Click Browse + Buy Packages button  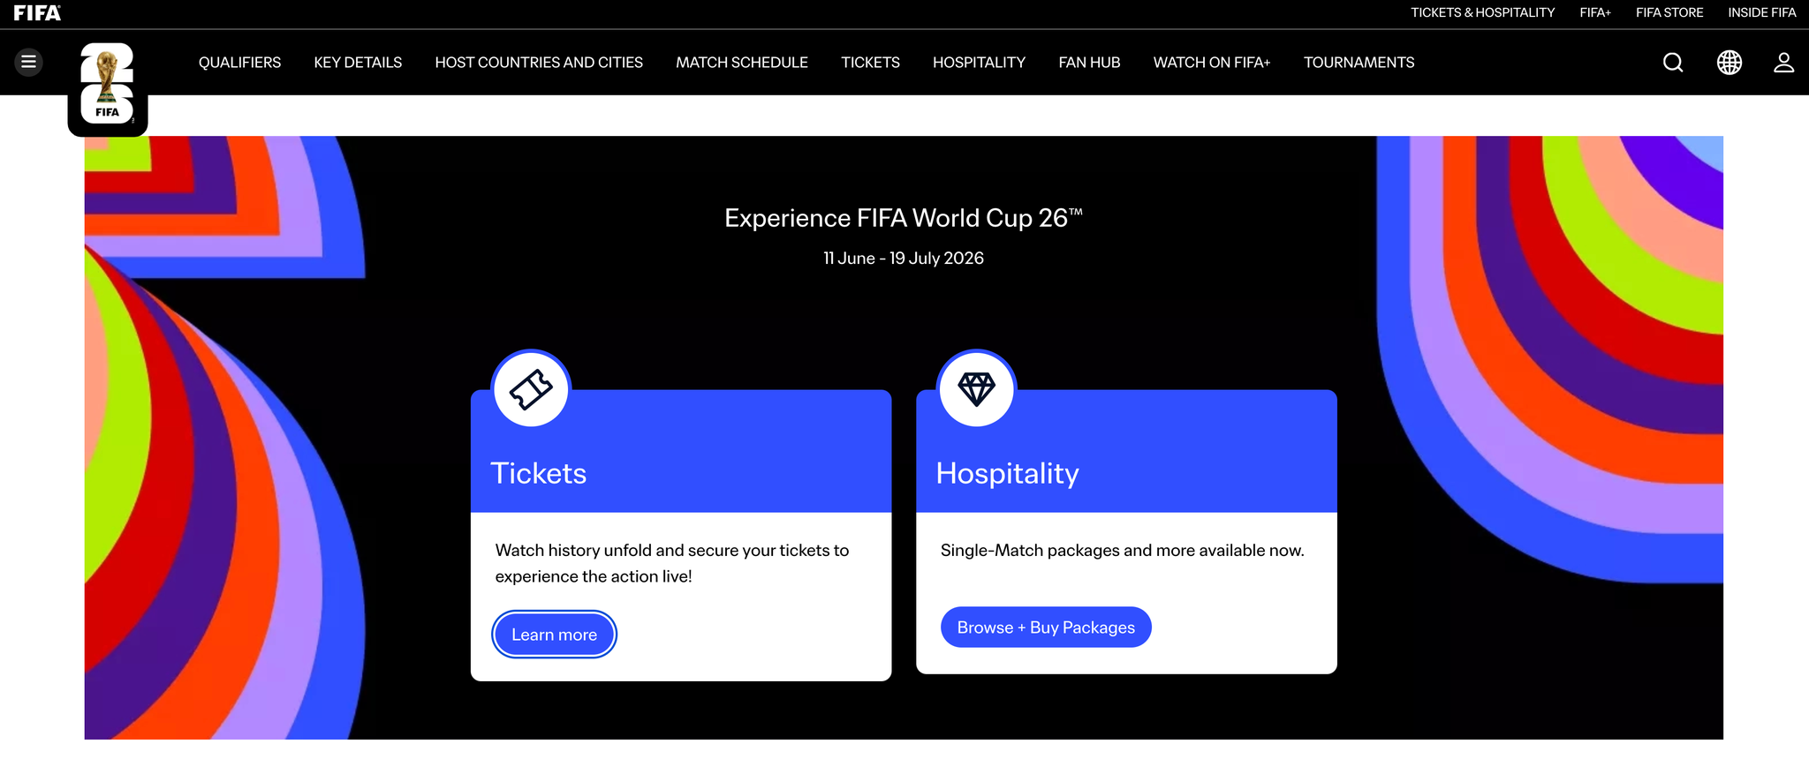1046,627
